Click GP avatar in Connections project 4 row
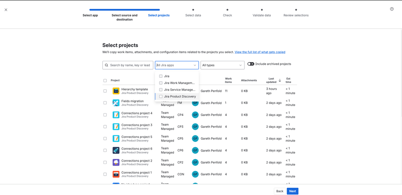This screenshot has height=195, width=402. pyautogui.click(x=195, y=115)
